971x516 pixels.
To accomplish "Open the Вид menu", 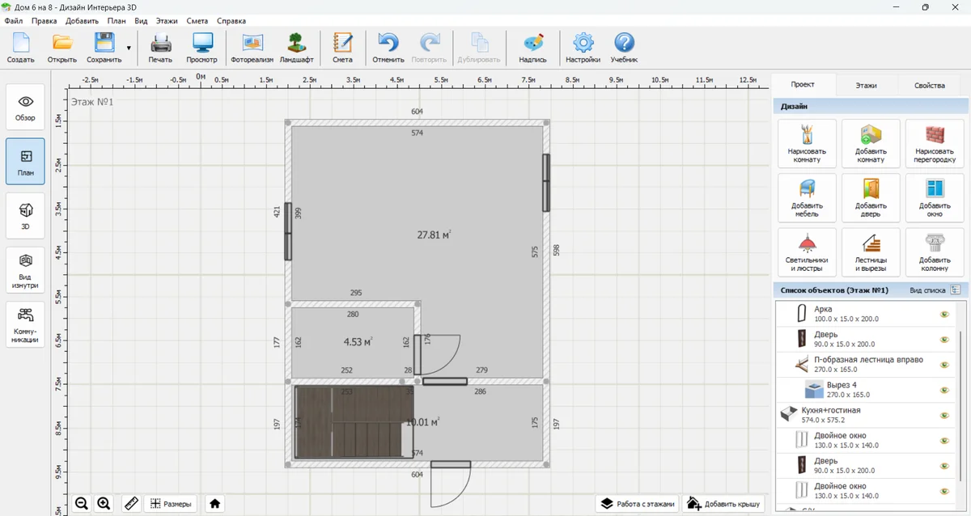I will (141, 20).
